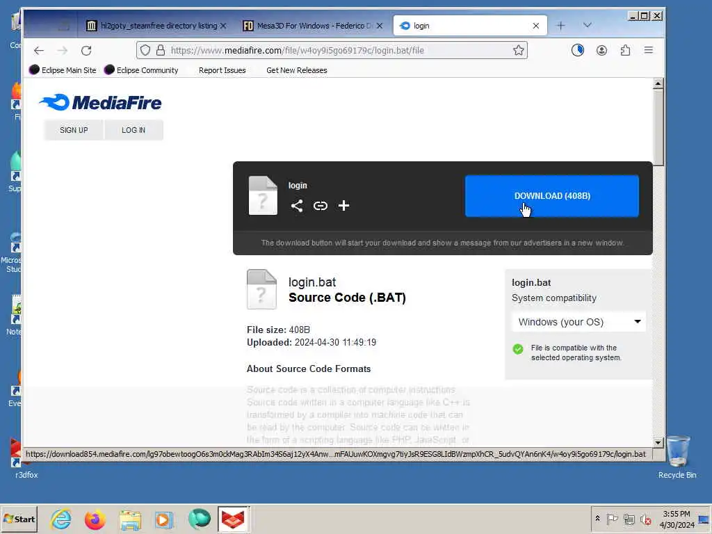Click the MediaFire logo
Viewport: 712px width, 534px height.
click(100, 103)
